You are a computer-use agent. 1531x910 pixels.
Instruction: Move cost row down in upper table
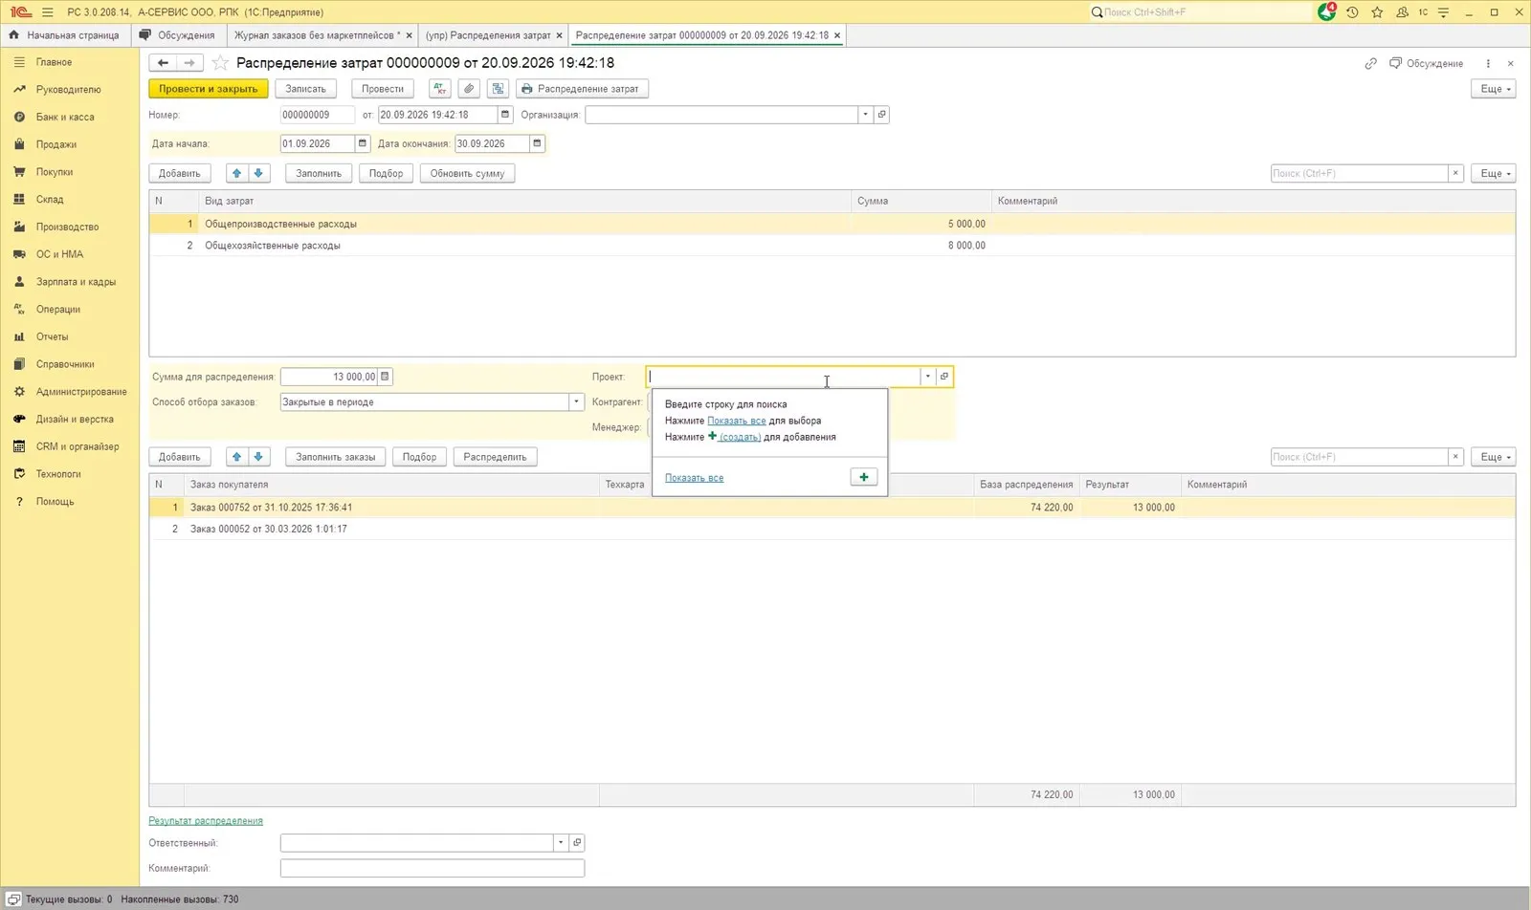tap(258, 173)
